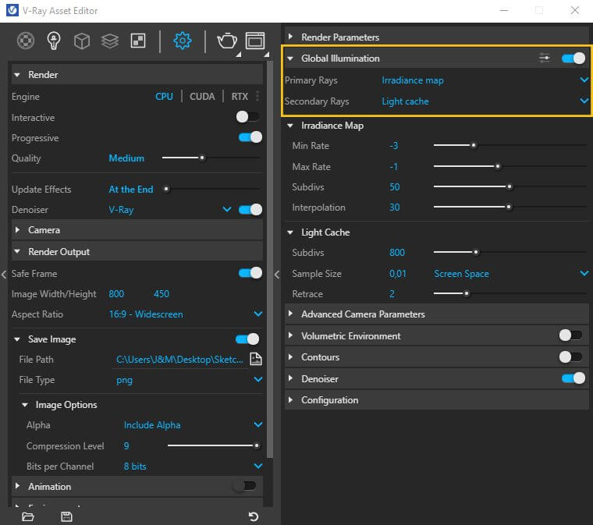Select the CUDA engine option
The height and width of the screenshot is (525, 593).
[x=202, y=97]
